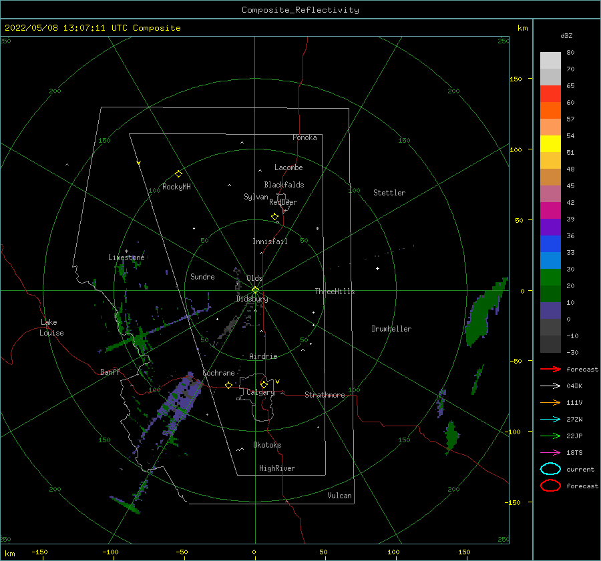Click the 33 dBZ blue swatch
The image size is (601, 561).
coord(550,244)
